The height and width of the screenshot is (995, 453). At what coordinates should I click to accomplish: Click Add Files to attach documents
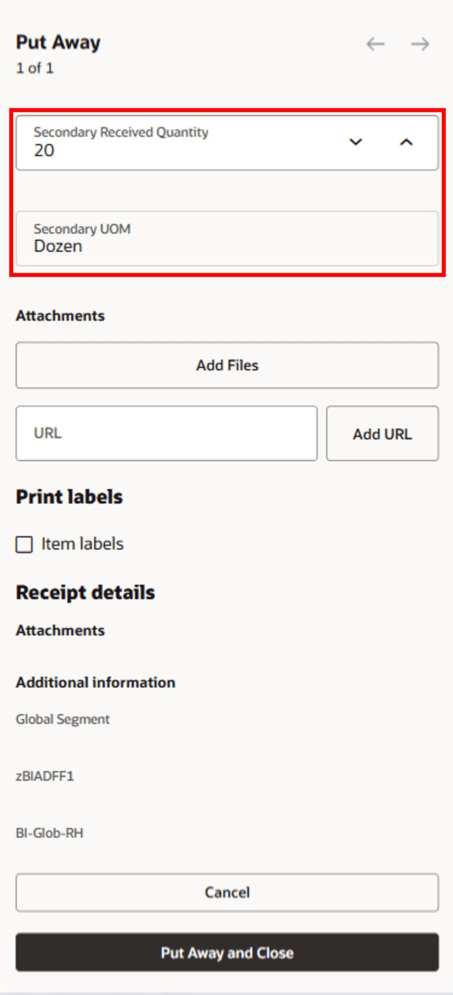[227, 365]
